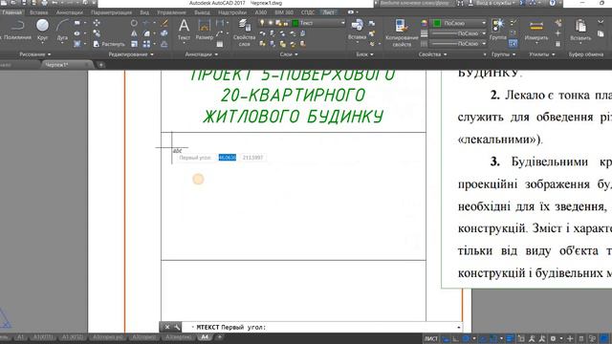The image size is (612, 344).
Task: Click the Rotate tool icon
Action: tap(134, 23)
